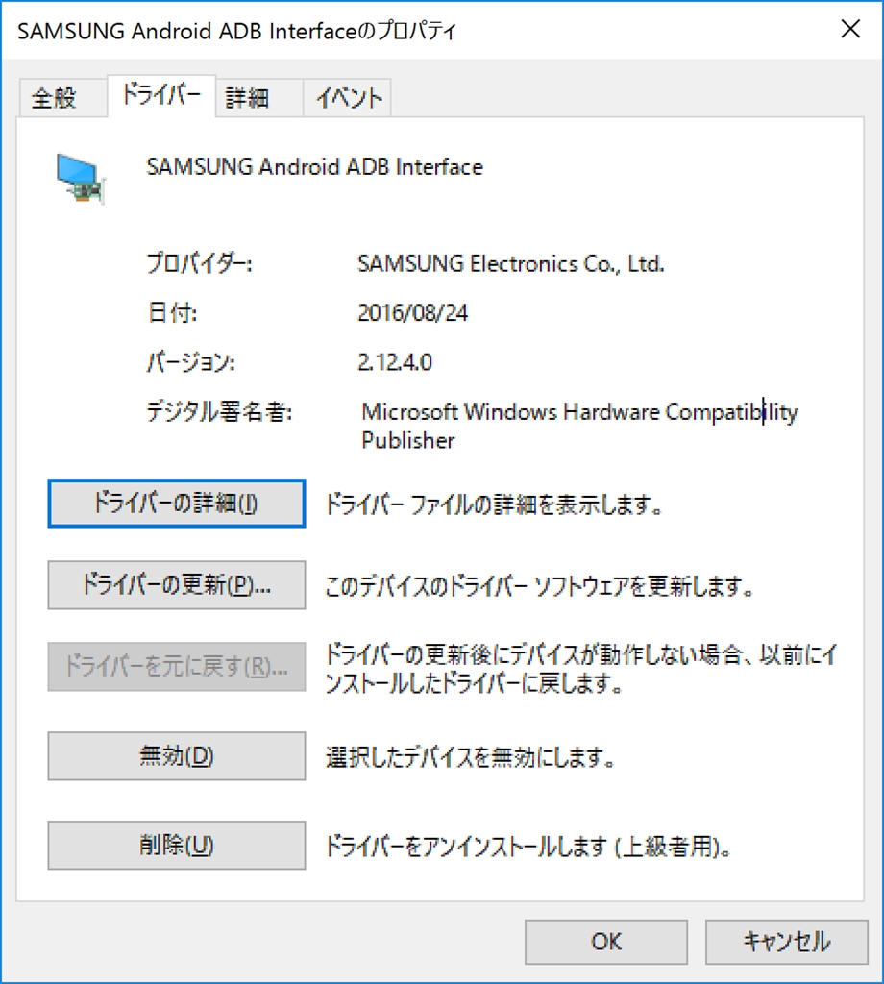Close the properties dialog with X

tap(850, 29)
